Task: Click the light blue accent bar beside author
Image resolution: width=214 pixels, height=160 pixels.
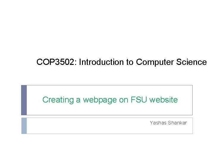Action: click(24, 126)
